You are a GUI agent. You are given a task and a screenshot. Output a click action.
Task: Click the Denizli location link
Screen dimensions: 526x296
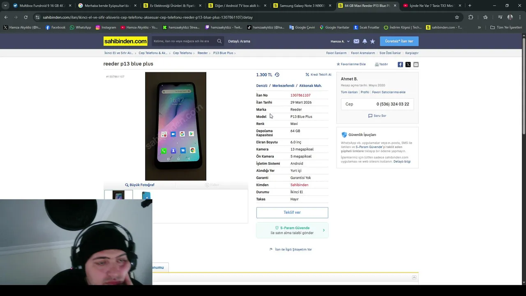(262, 86)
